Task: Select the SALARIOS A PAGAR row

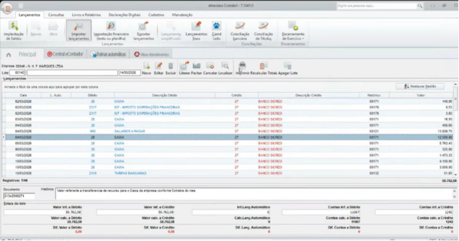Action: point(228,131)
